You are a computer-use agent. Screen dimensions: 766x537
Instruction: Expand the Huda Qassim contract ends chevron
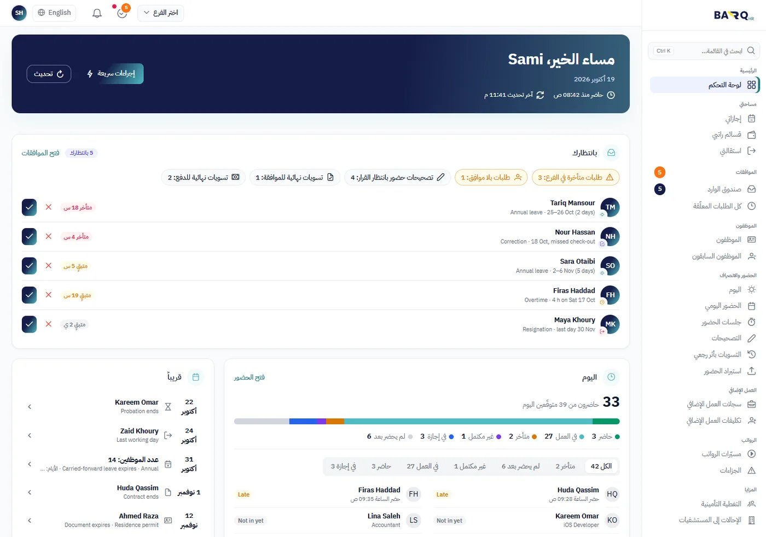coord(30,492)
